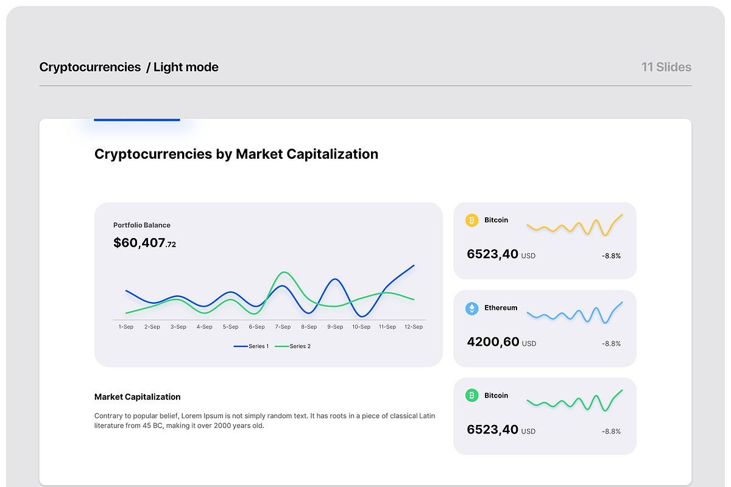Click the "Contrary to popular belief" paragraph
The height and width of the screenshot is (487, 731).
265,421
